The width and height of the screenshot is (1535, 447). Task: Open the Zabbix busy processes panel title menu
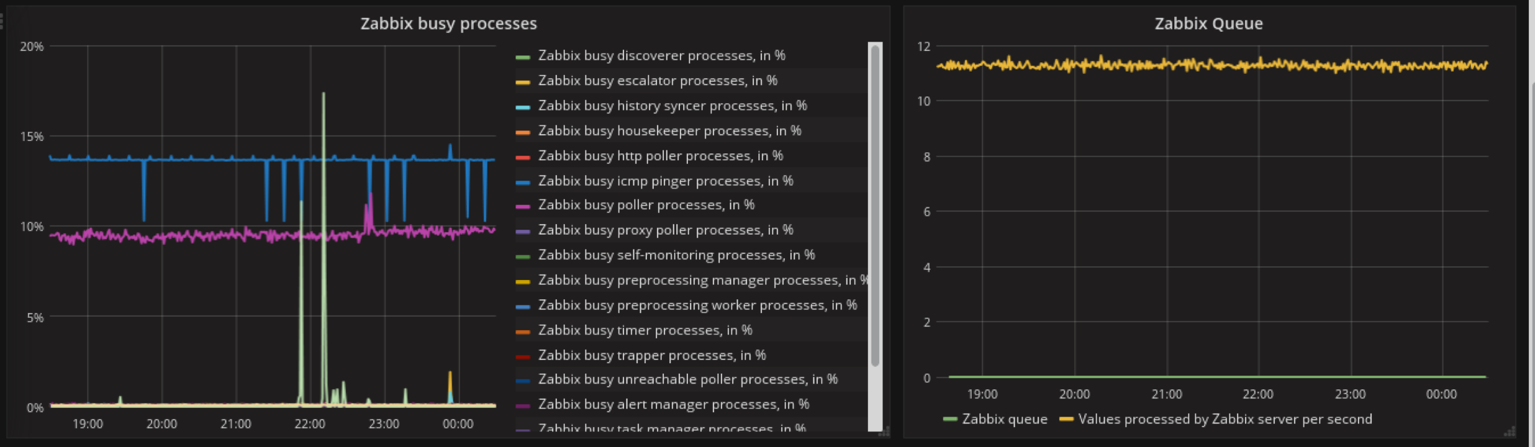pos(448,24)
